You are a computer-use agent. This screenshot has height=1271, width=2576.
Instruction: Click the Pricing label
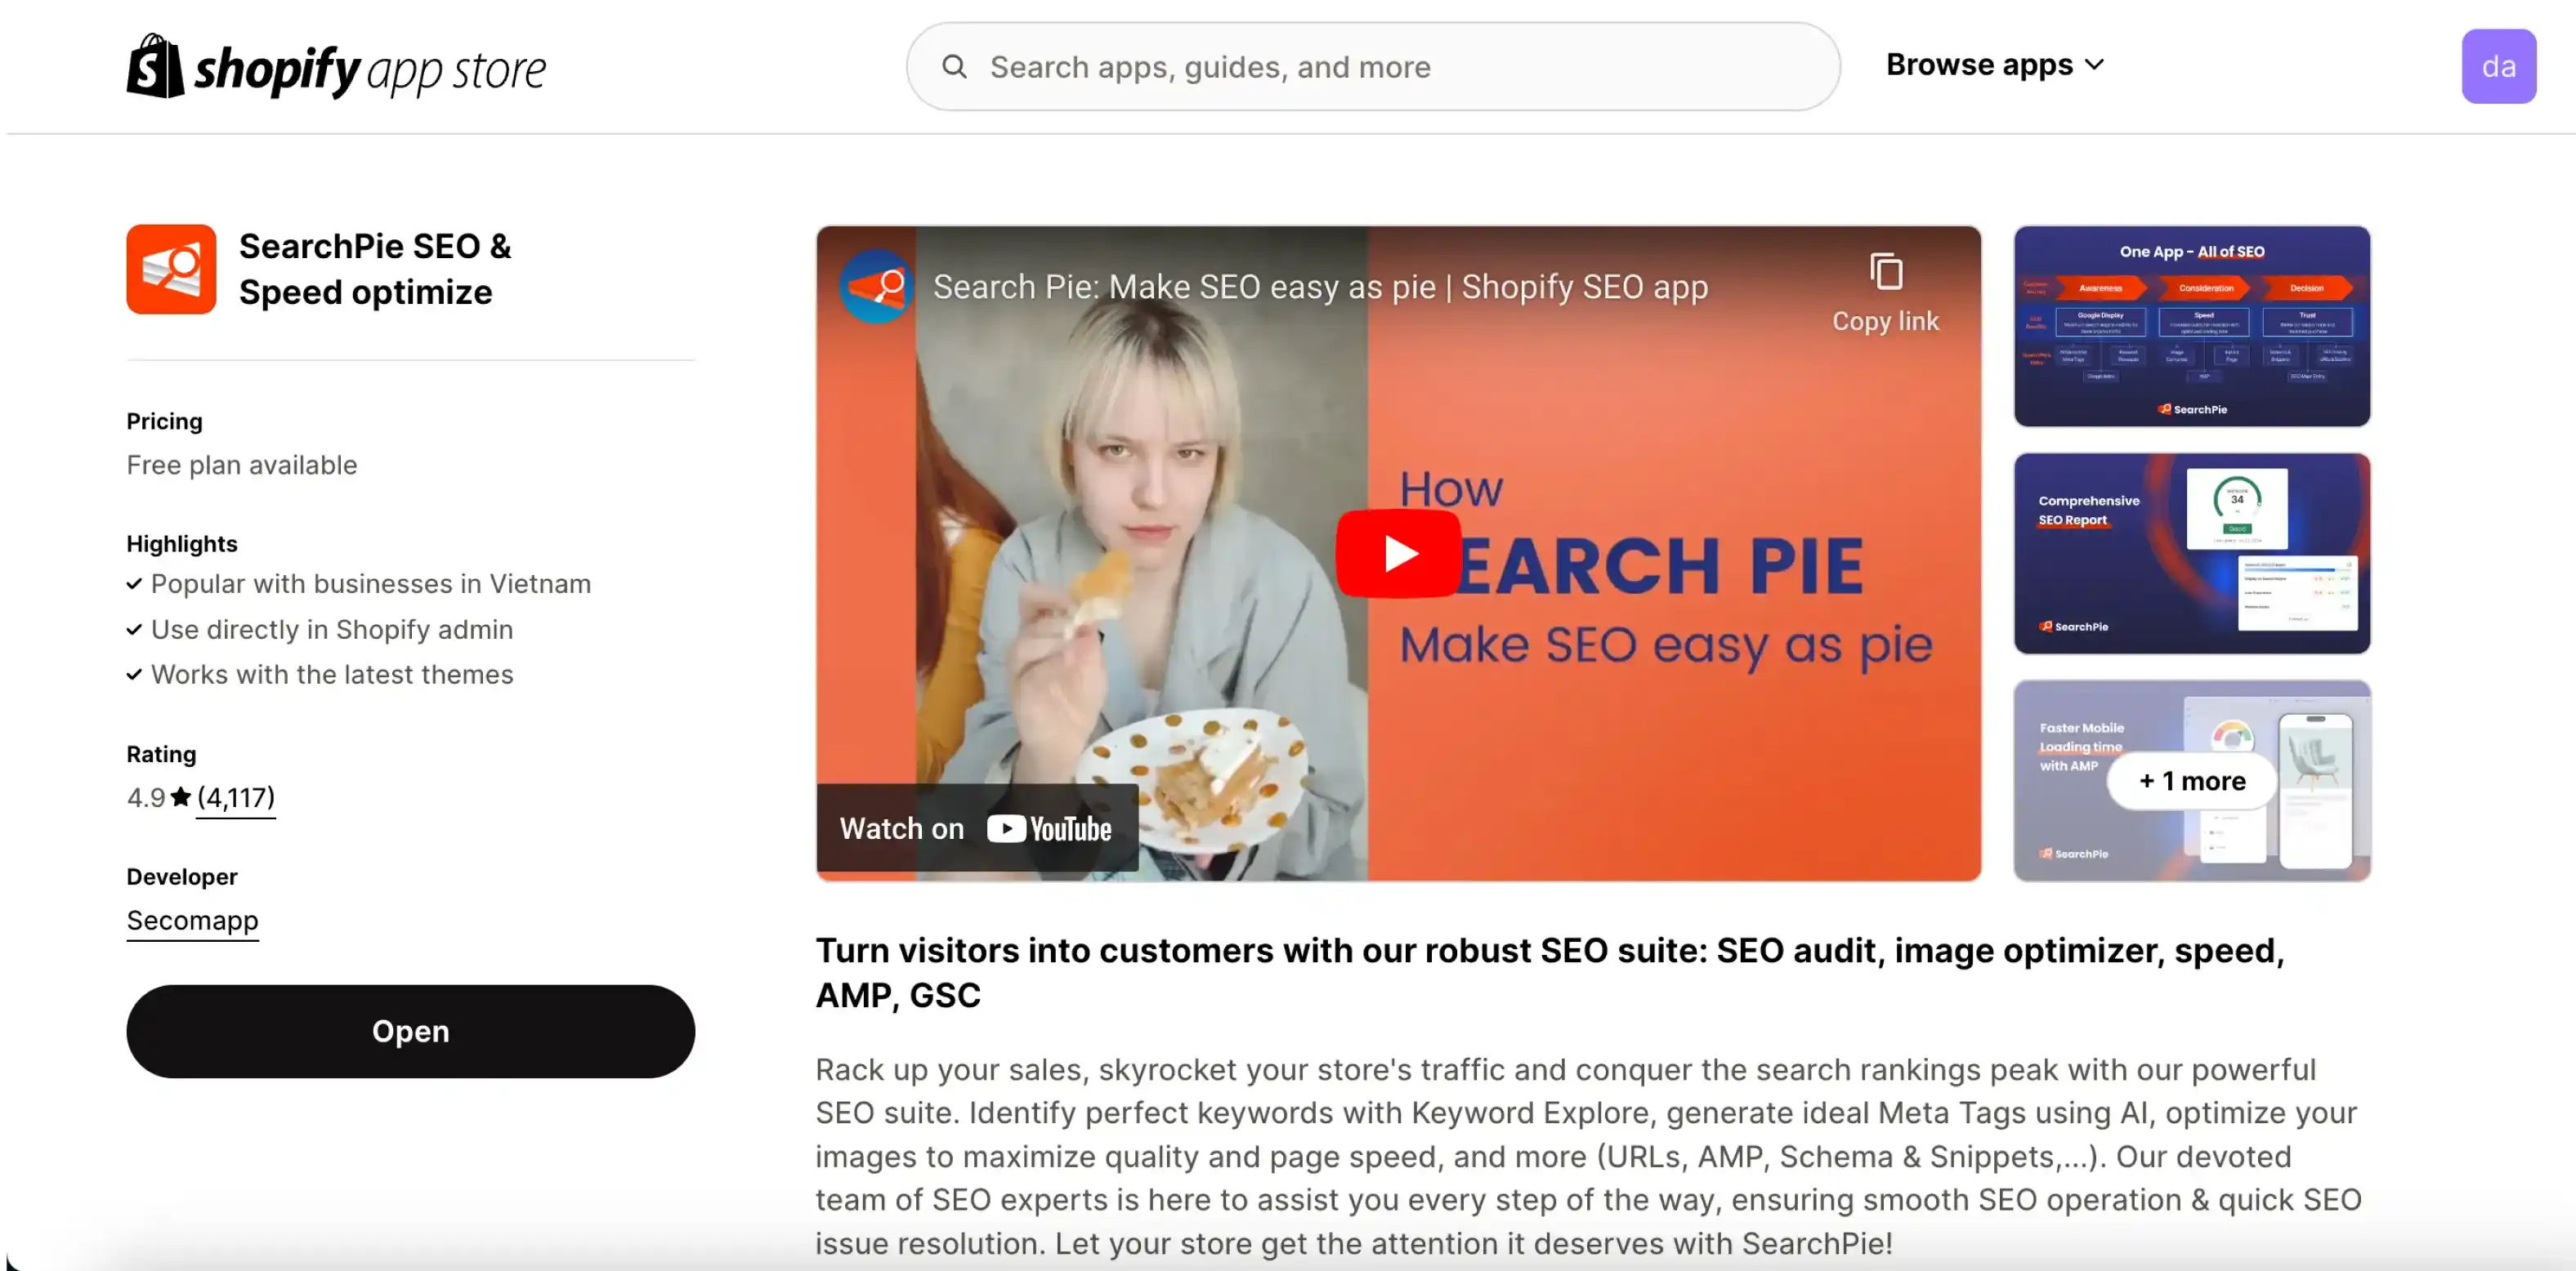coord(164,421)
